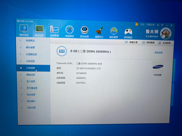Open the 问题反馈 feedback link

(x=150, y=25)
